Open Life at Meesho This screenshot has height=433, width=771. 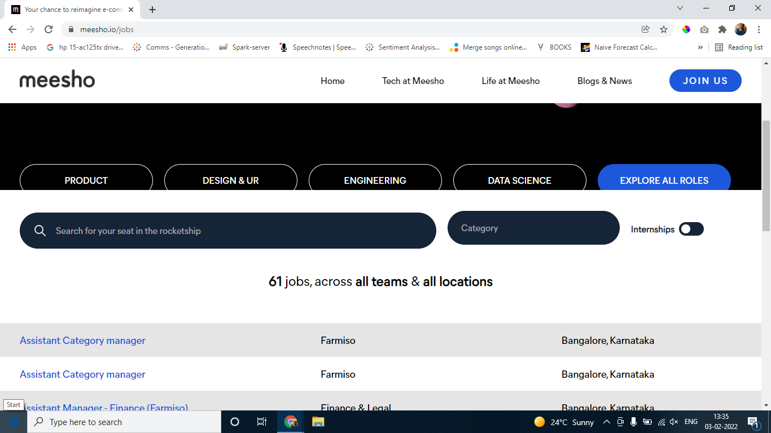(x=511, y=81)
